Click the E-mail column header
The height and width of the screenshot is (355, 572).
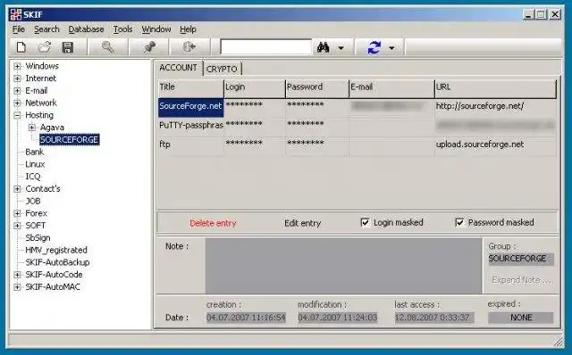pyautogui.click(x=392, y=88)
